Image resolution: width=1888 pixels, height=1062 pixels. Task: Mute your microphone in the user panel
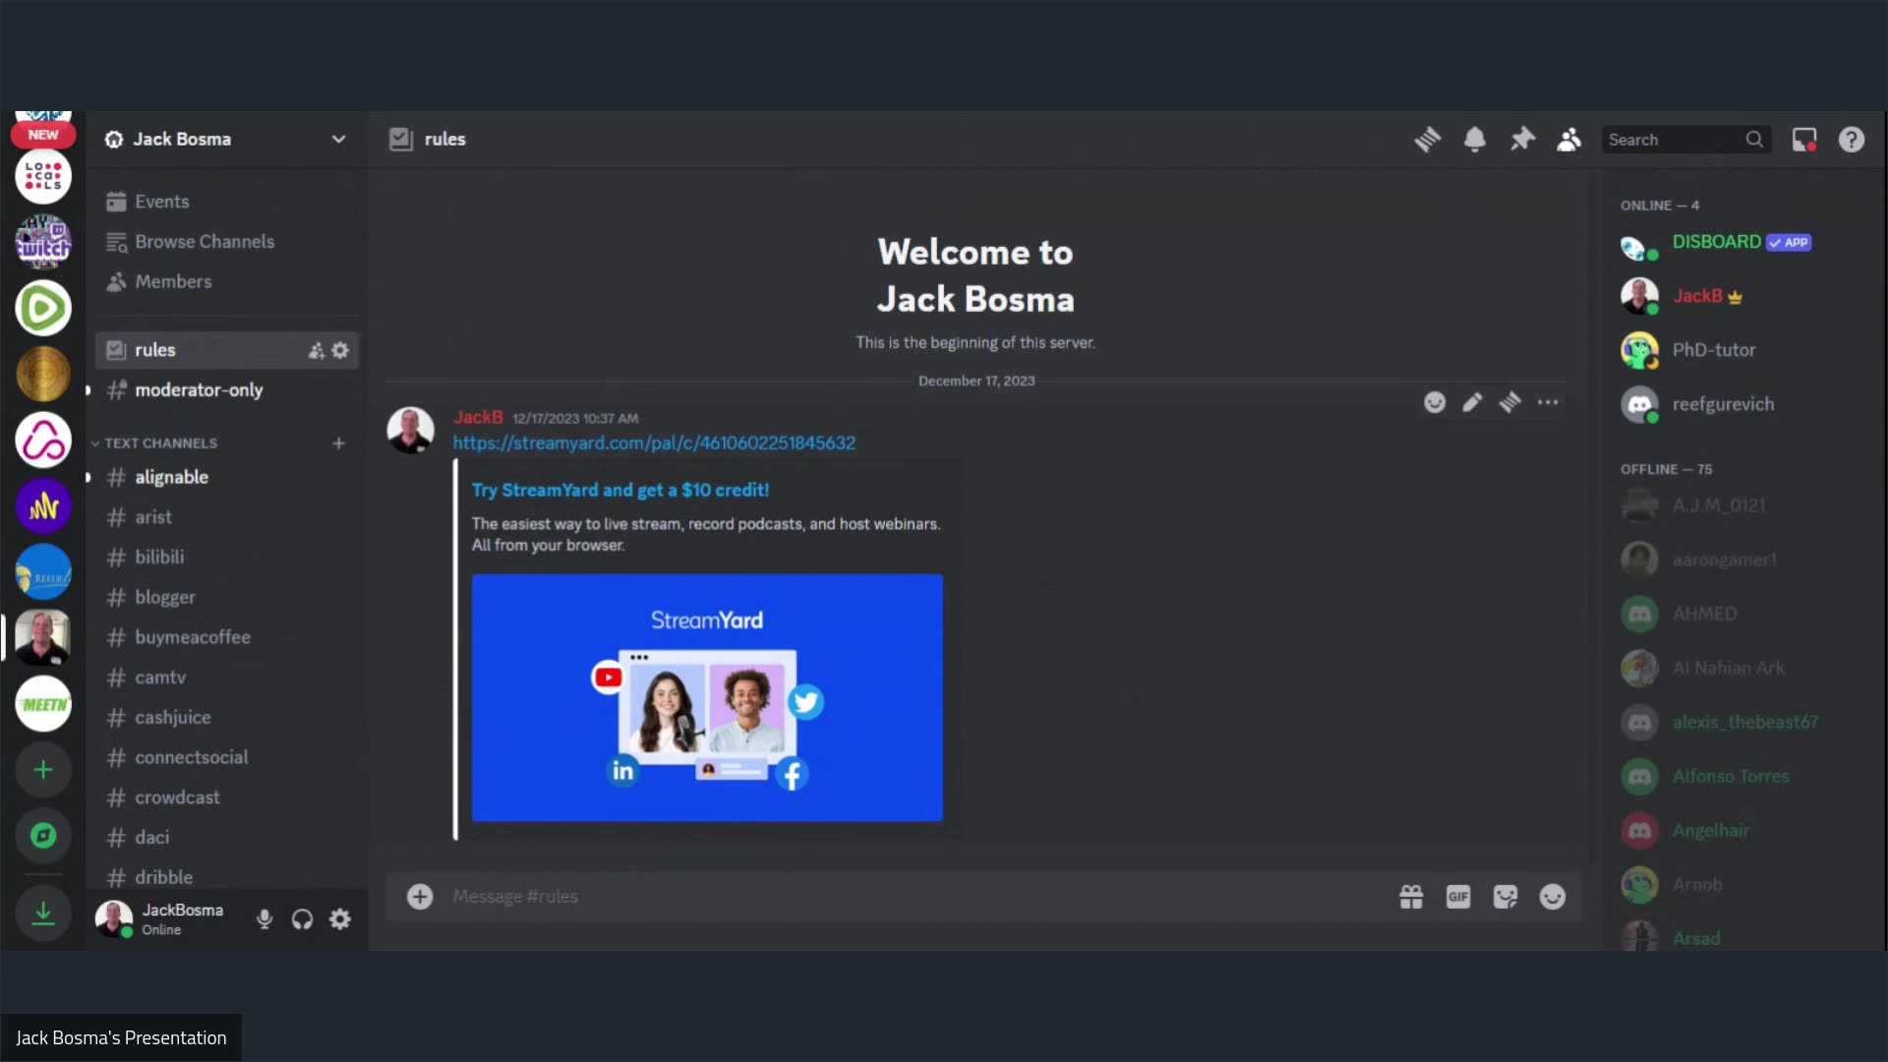click(x=264, y=919)
